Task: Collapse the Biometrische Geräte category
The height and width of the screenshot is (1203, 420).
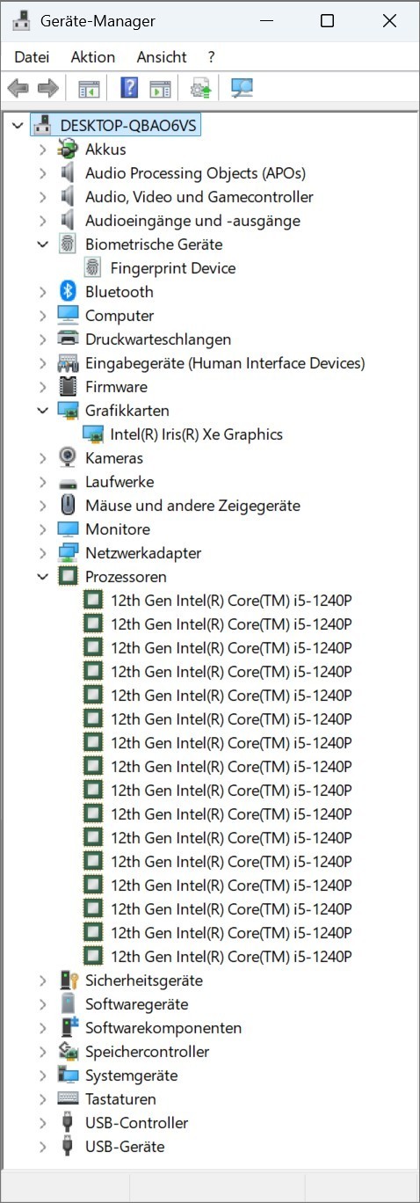Action: point(42,244)
